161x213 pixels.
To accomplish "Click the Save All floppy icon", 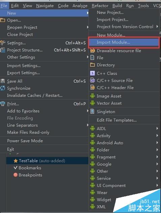I will [x=3, y=81].
